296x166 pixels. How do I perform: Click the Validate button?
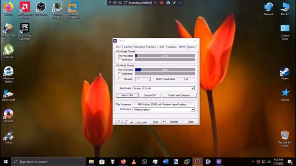pos(174,122)
